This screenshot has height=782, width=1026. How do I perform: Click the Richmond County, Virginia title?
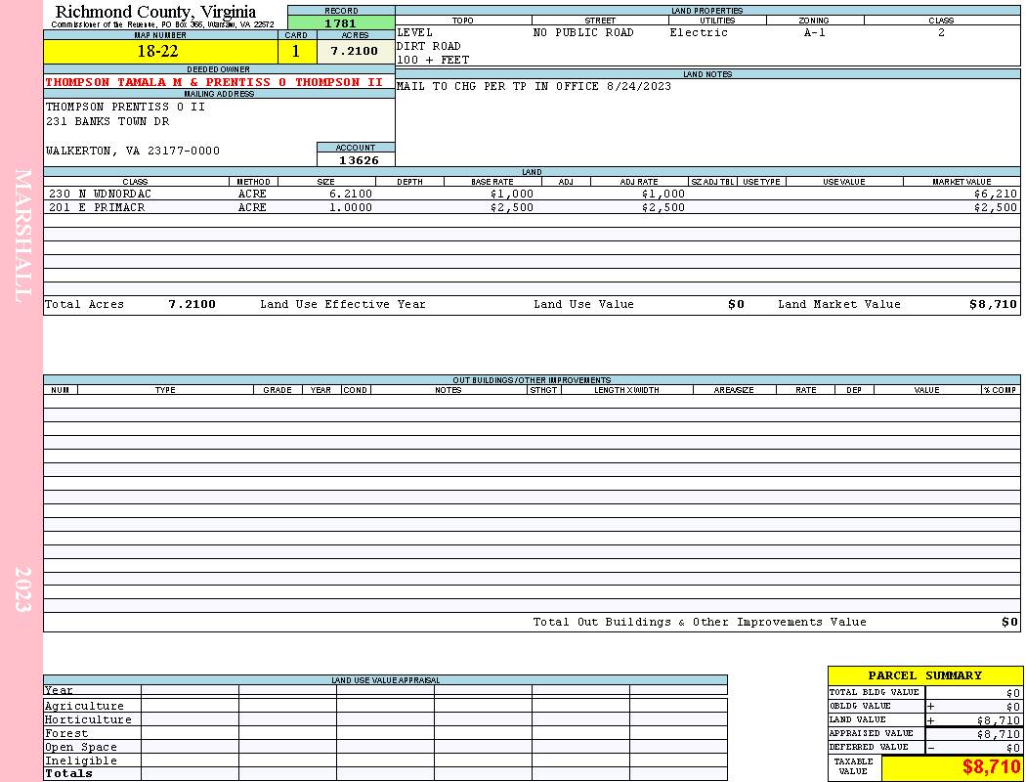coord(155,12)
